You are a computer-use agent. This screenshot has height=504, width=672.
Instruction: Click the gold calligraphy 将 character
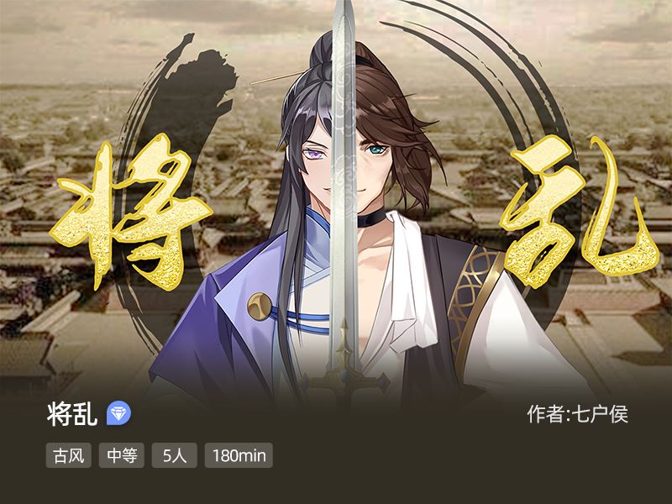[131, 213]
